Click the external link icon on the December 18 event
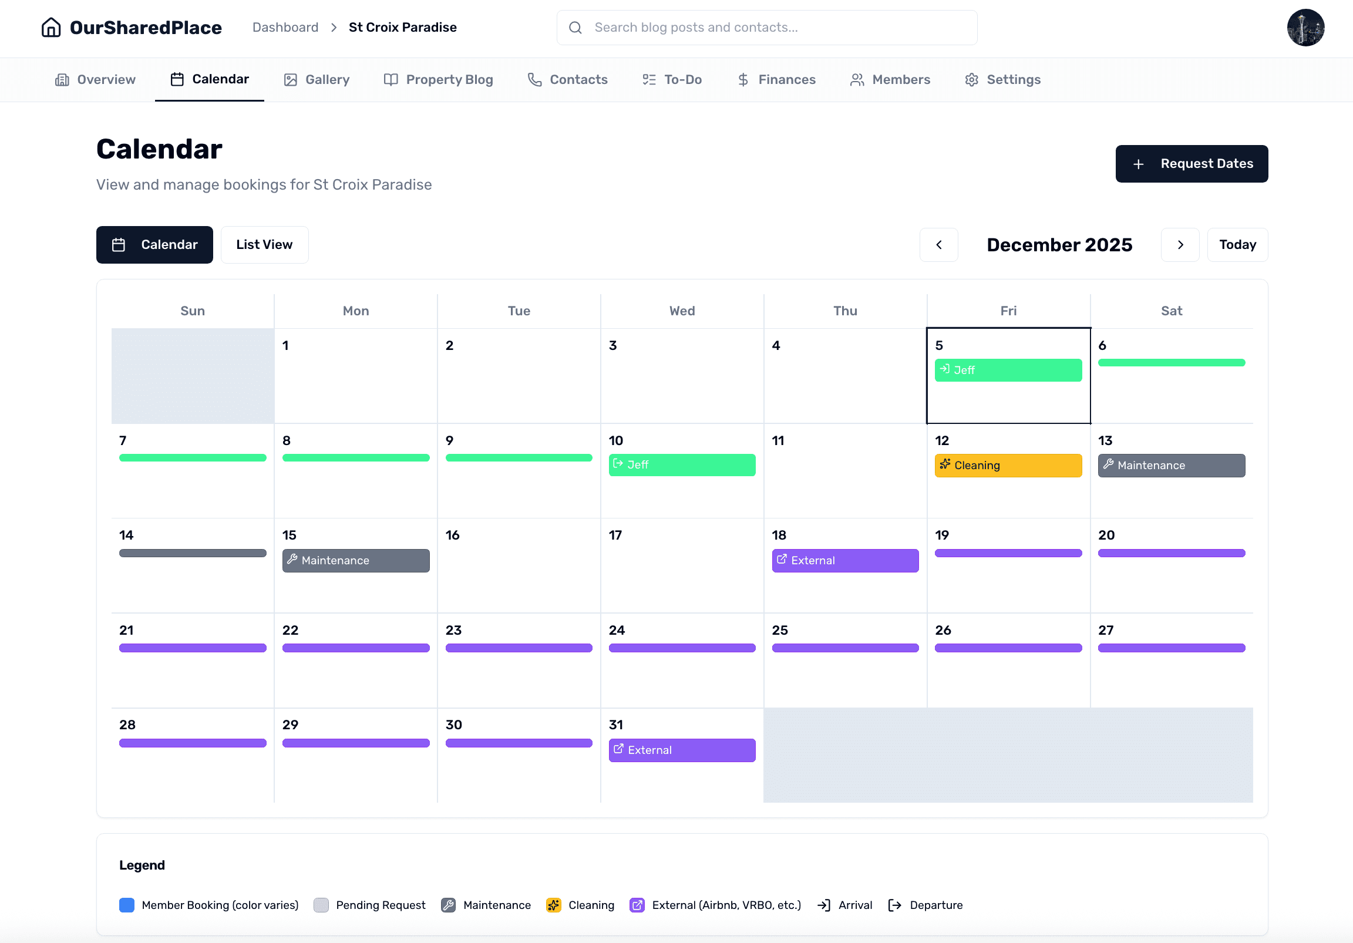Screen dimensions: 1353x943 pyautogui.click(x=783, y=560)
